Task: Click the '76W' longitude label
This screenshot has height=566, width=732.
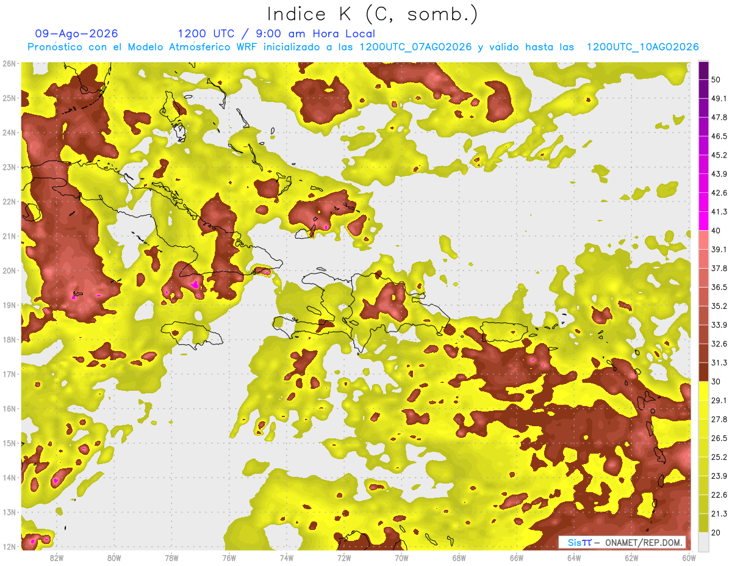Action: (x=229, y=558)
